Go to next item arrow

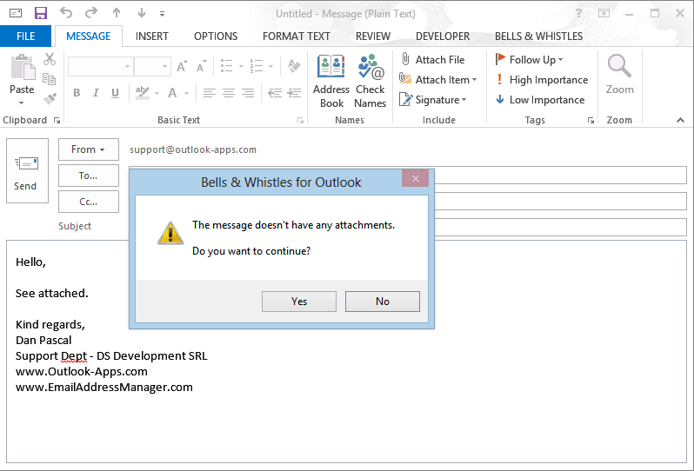142,13
